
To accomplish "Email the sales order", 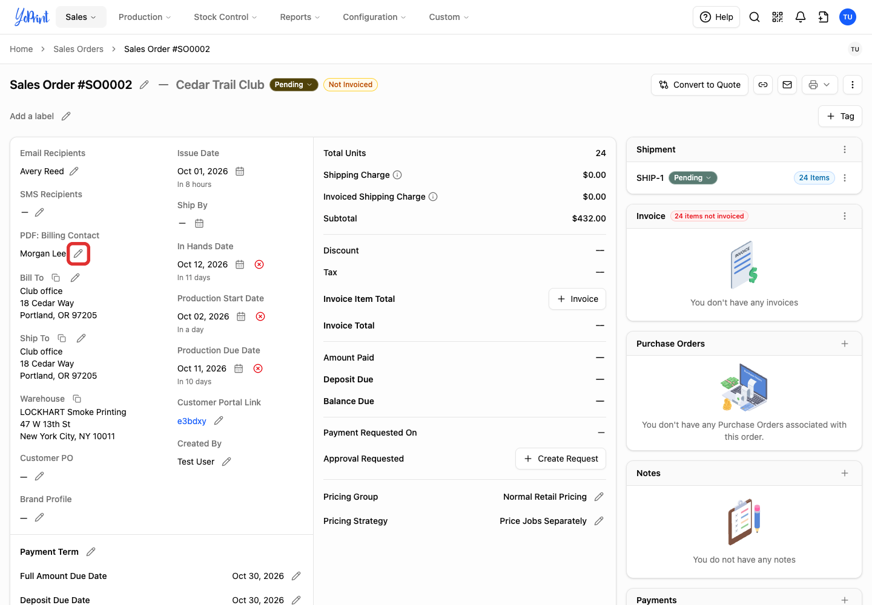I will [787, 85].
